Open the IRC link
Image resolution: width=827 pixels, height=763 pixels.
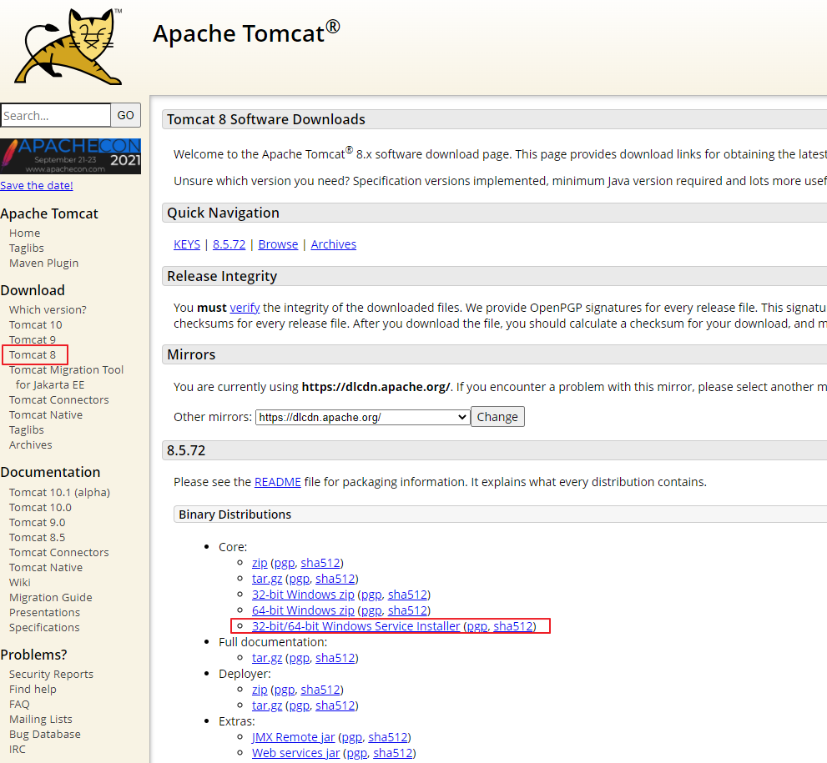pos(17,750)
